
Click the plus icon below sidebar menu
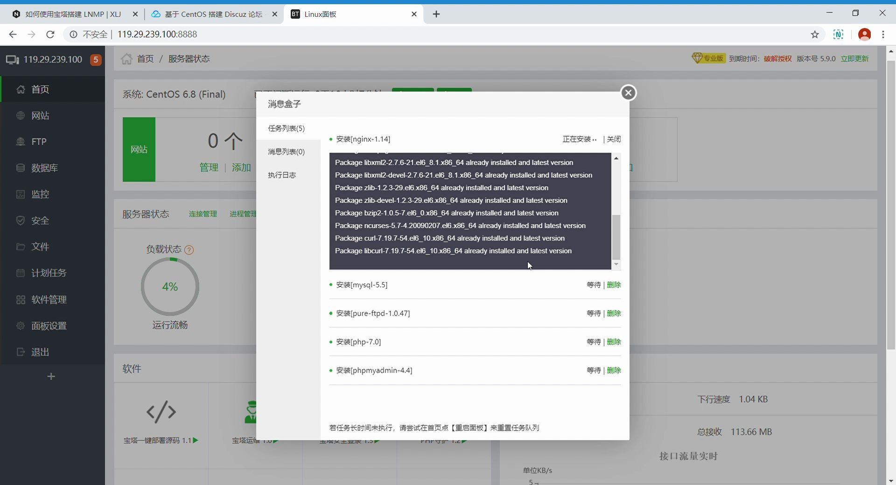coord(51,376)
